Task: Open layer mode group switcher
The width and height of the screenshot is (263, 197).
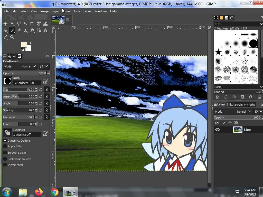Action: click(258, 111)
